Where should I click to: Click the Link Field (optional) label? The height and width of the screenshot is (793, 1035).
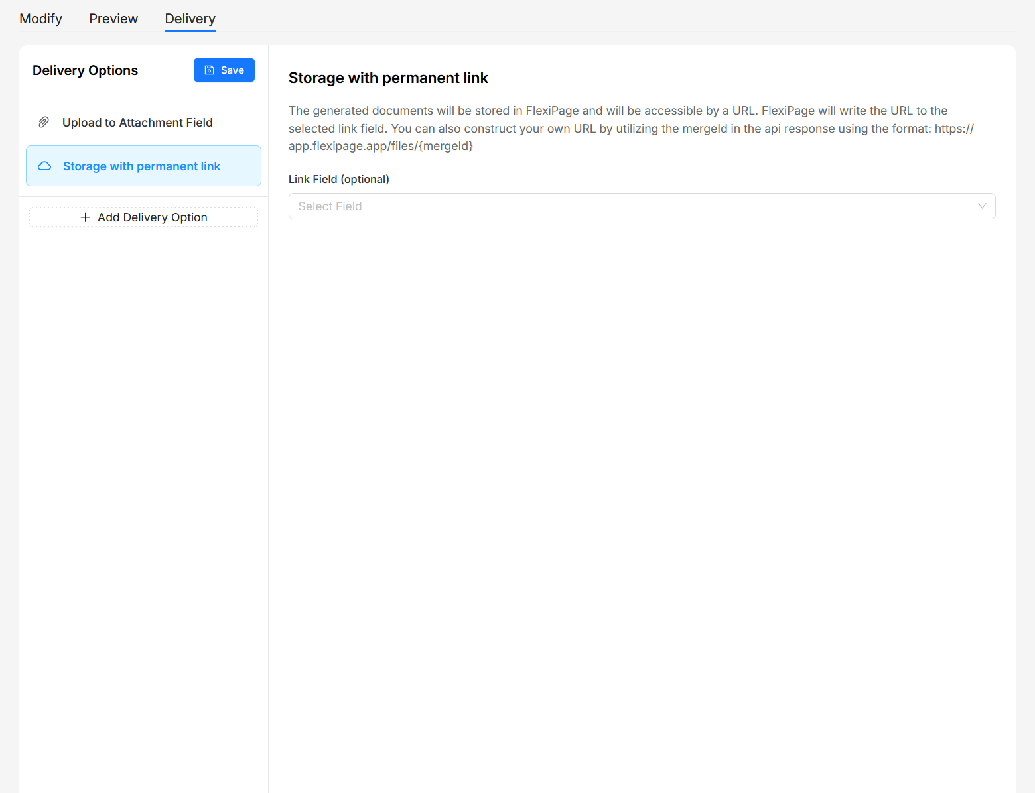pyautogui.click(x=338, y=179)
